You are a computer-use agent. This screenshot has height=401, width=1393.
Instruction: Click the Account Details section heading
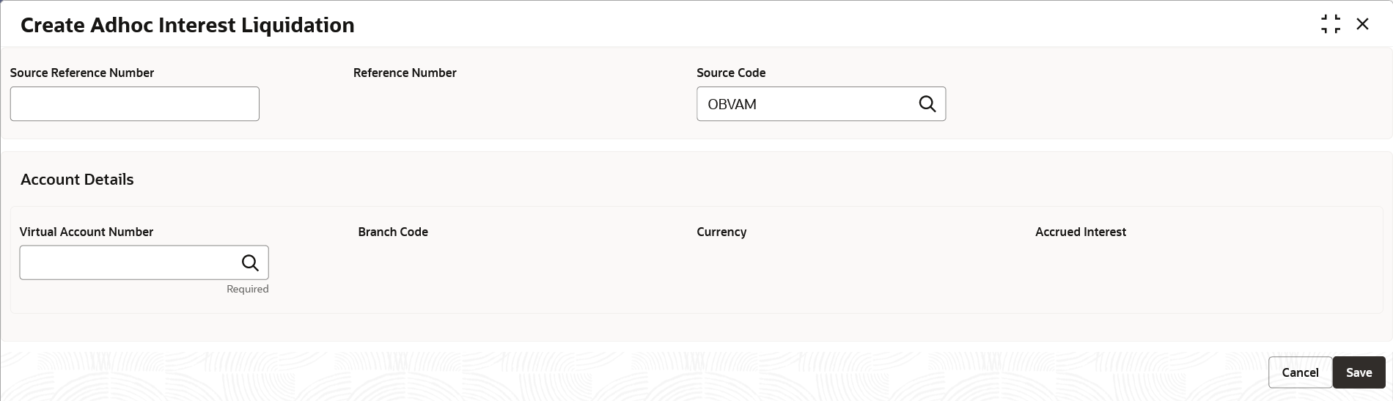[x=77, y=180]
